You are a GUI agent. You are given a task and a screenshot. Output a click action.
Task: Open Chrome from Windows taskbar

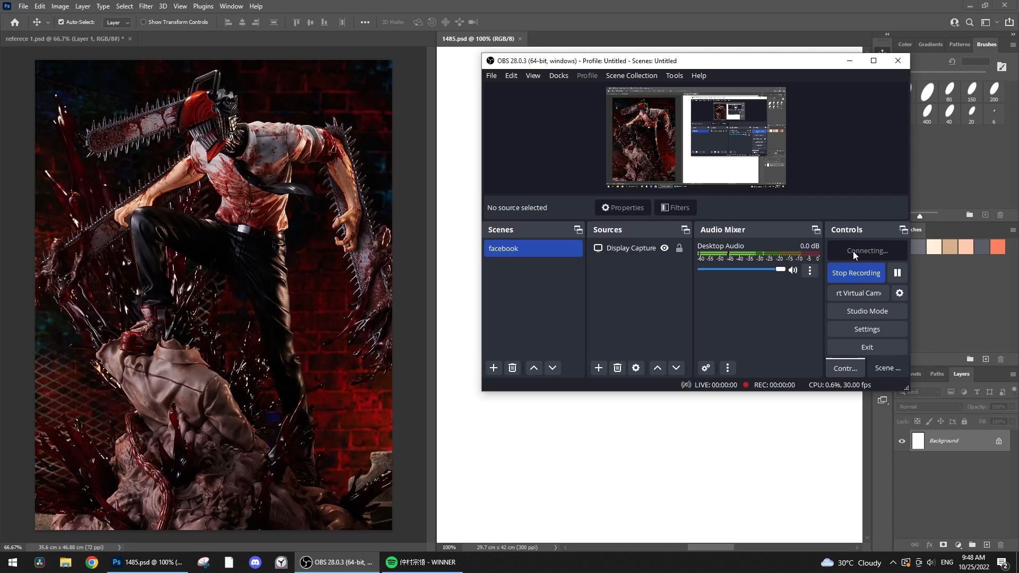coord(92,562)
